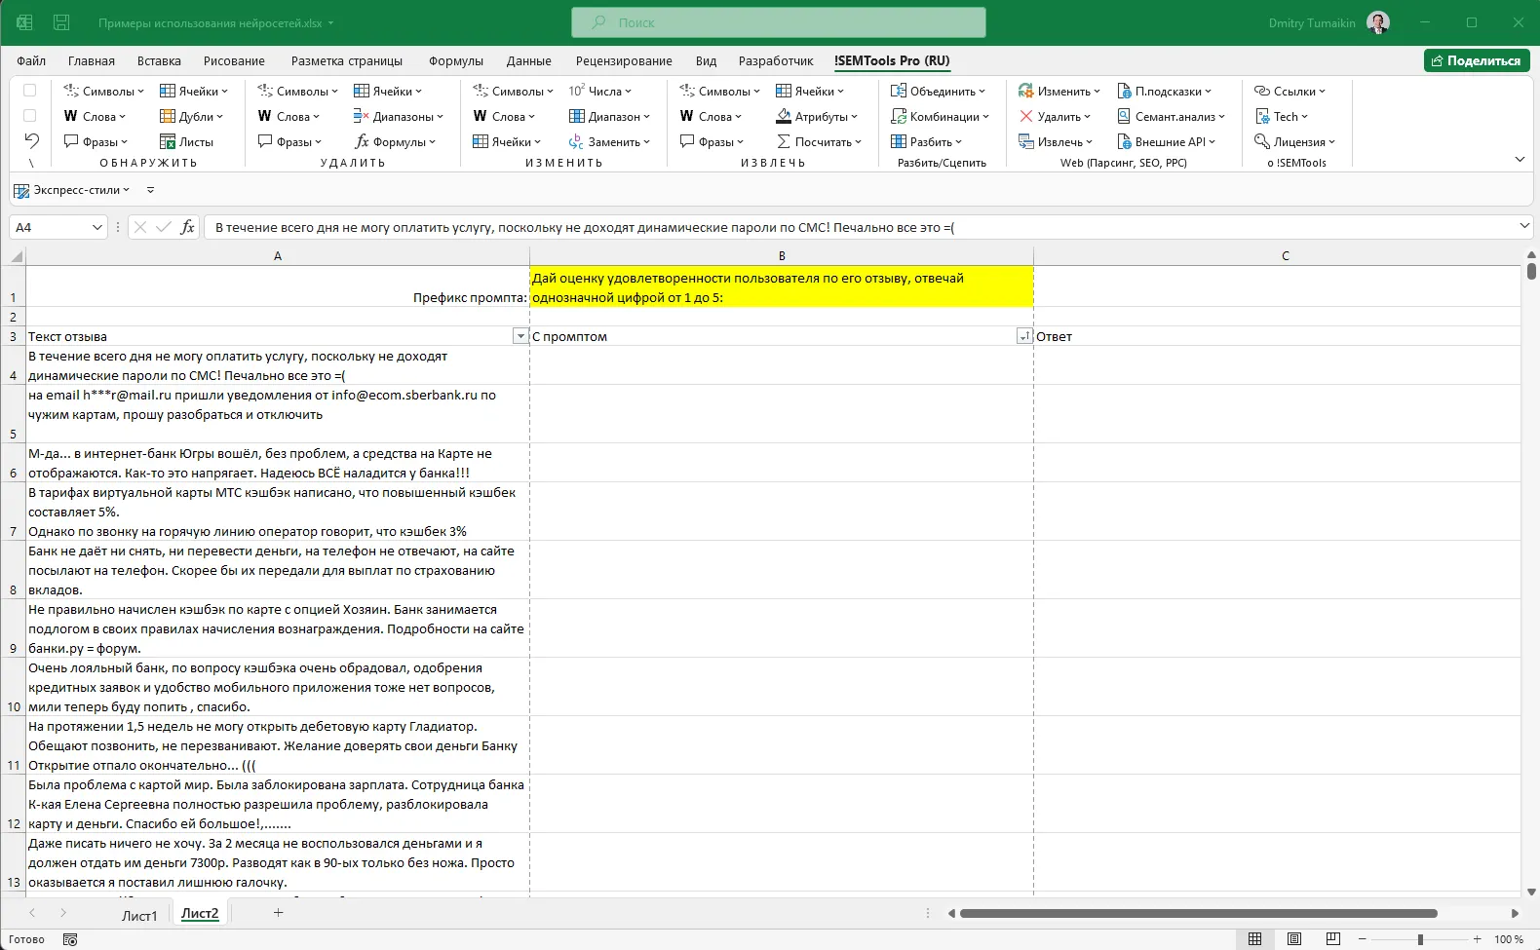
Task: Switch to the Разработчик tab
Action: click(x=776, y=60)
